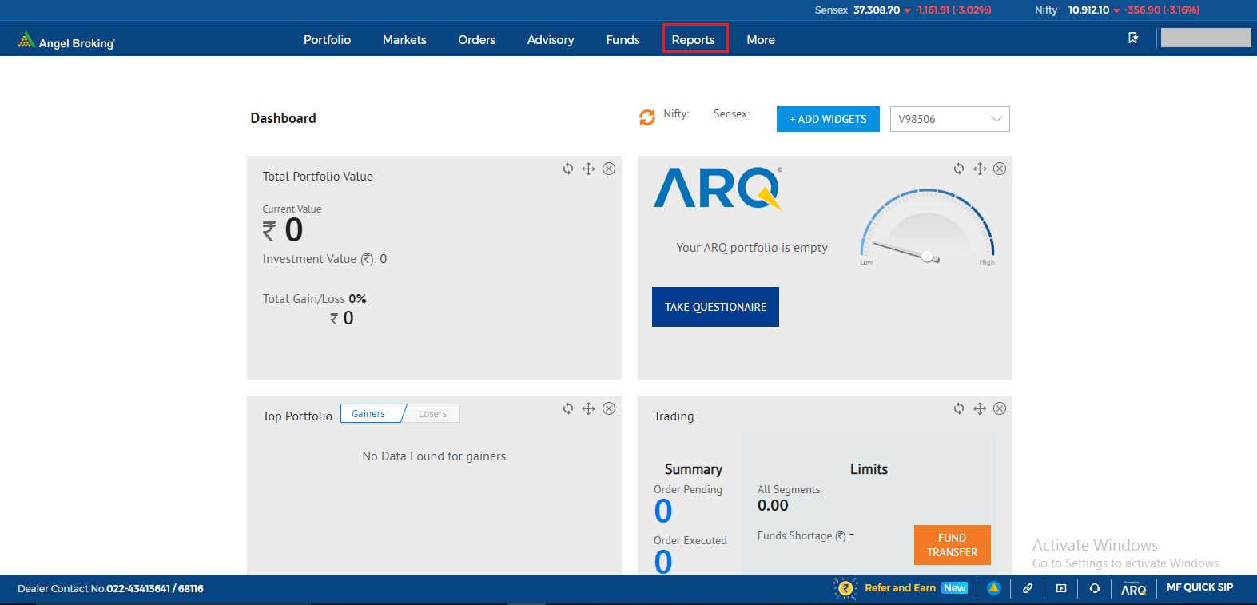The image size is (1257, 605).
Task: Refresh the ARQ widget
Action: tap(958, 169)
